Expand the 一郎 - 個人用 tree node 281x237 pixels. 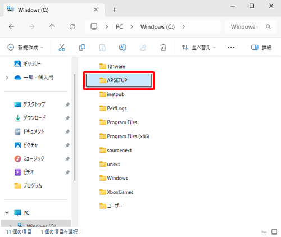coord(7,78)
